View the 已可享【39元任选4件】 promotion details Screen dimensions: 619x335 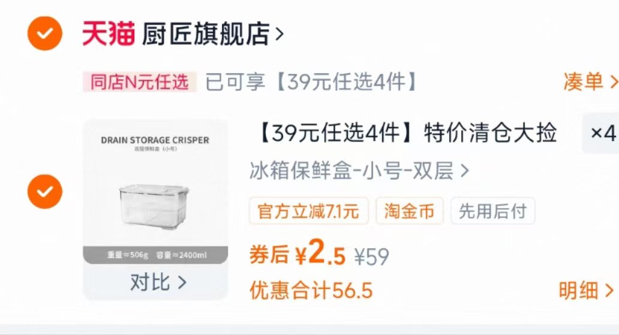[311, 82]
